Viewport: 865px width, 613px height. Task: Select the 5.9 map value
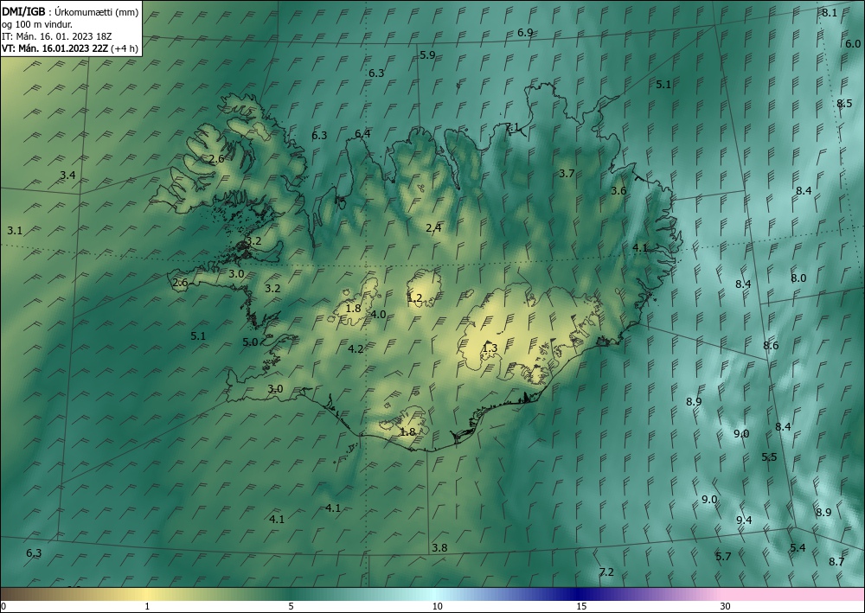tap(427, 54)
